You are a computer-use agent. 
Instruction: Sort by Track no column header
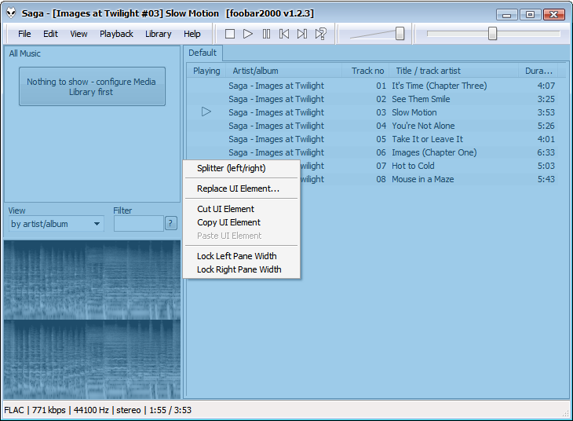(366, 71)
